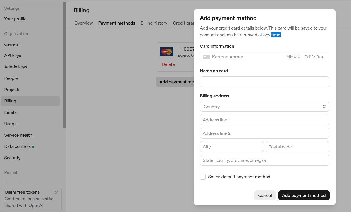Click the Kartennummer input field
This screenshot has height=212, width=351.
coord(246,57)
